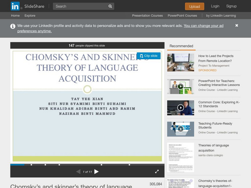Focus the Search input field
The image size is (251, 188).
[80, 6]
